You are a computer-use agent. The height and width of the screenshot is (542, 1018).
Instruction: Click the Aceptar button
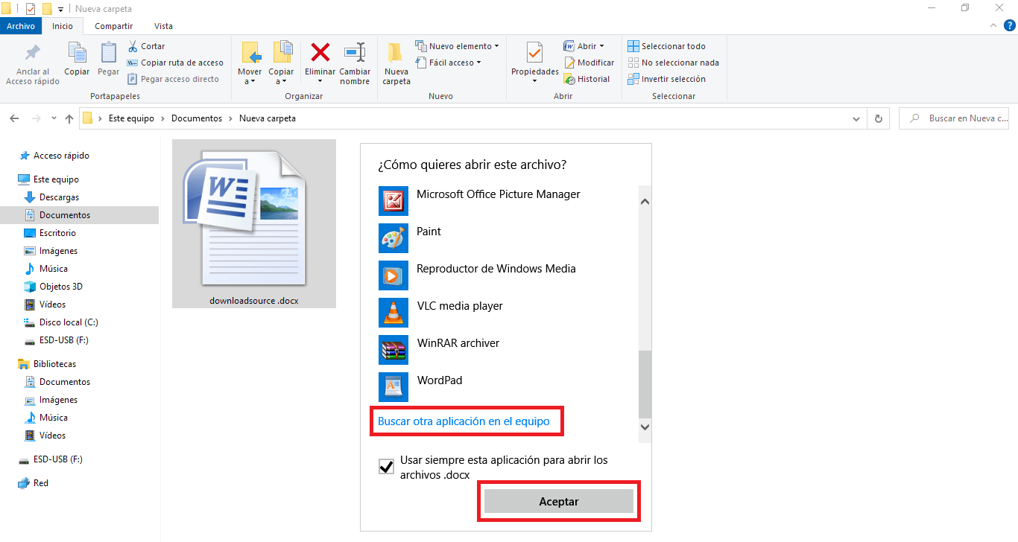point(559,502)
